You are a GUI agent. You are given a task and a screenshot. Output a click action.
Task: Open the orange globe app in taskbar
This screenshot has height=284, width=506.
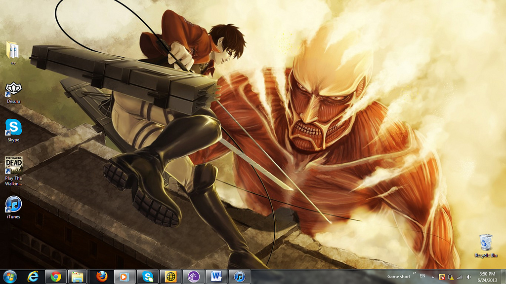(170, 277)
